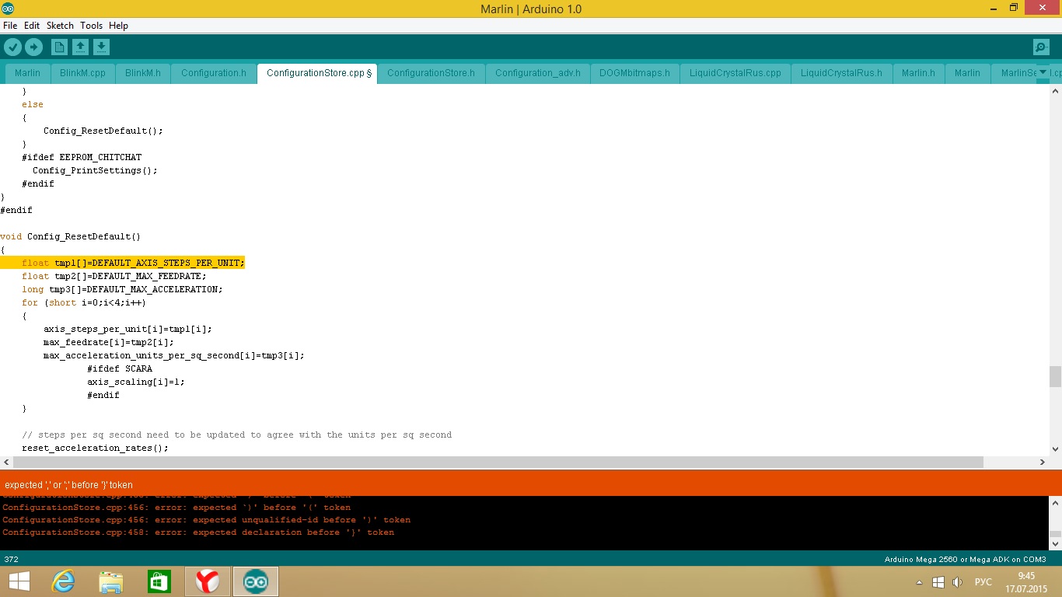Click the line number 372 in status bar

12,559
